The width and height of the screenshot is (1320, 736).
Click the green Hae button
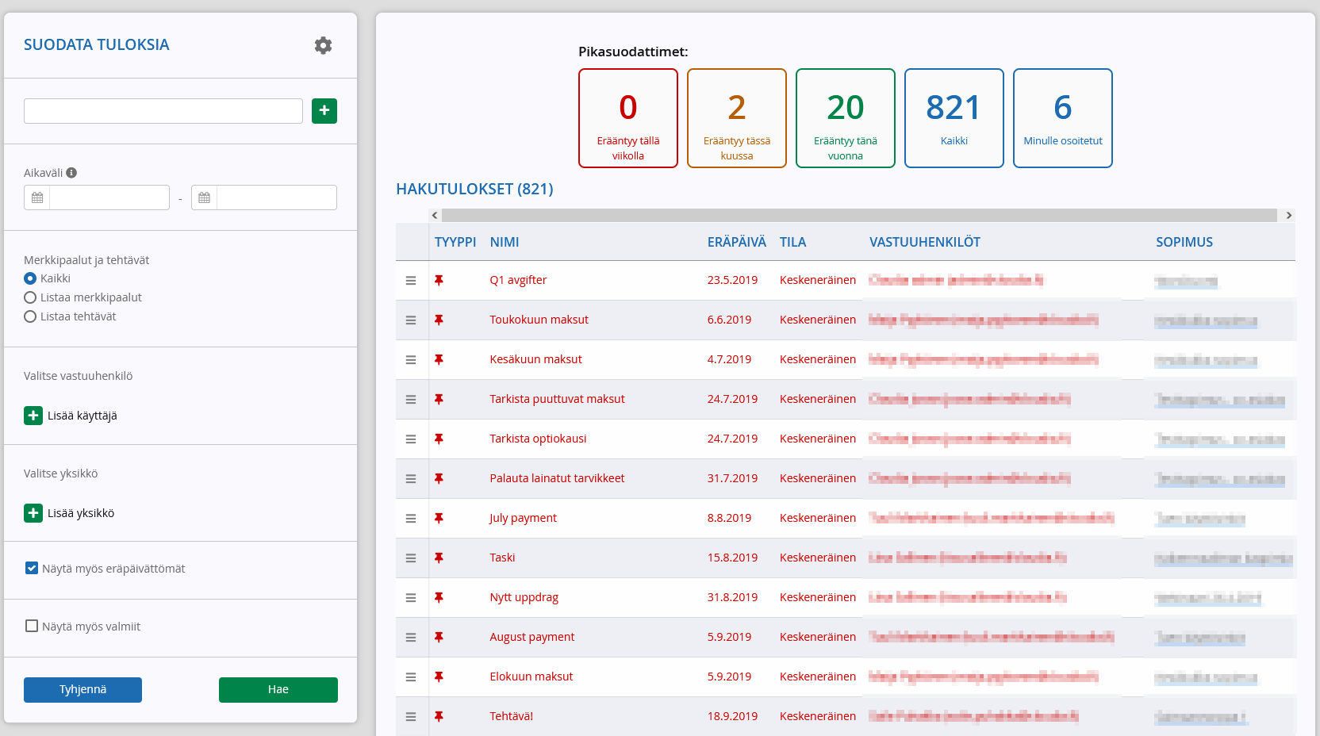(278, 690)
